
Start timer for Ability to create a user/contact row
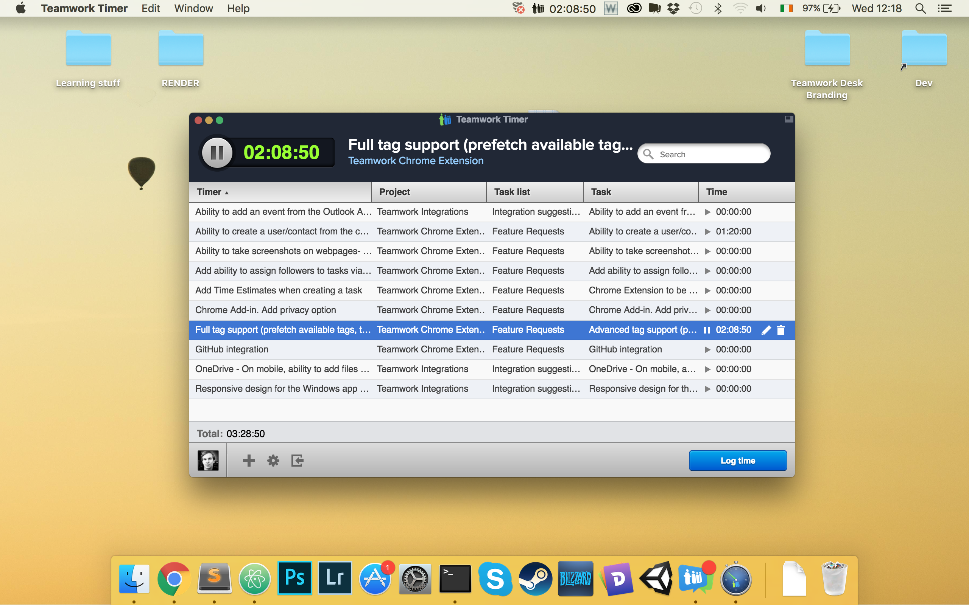(x=707, y=232)
